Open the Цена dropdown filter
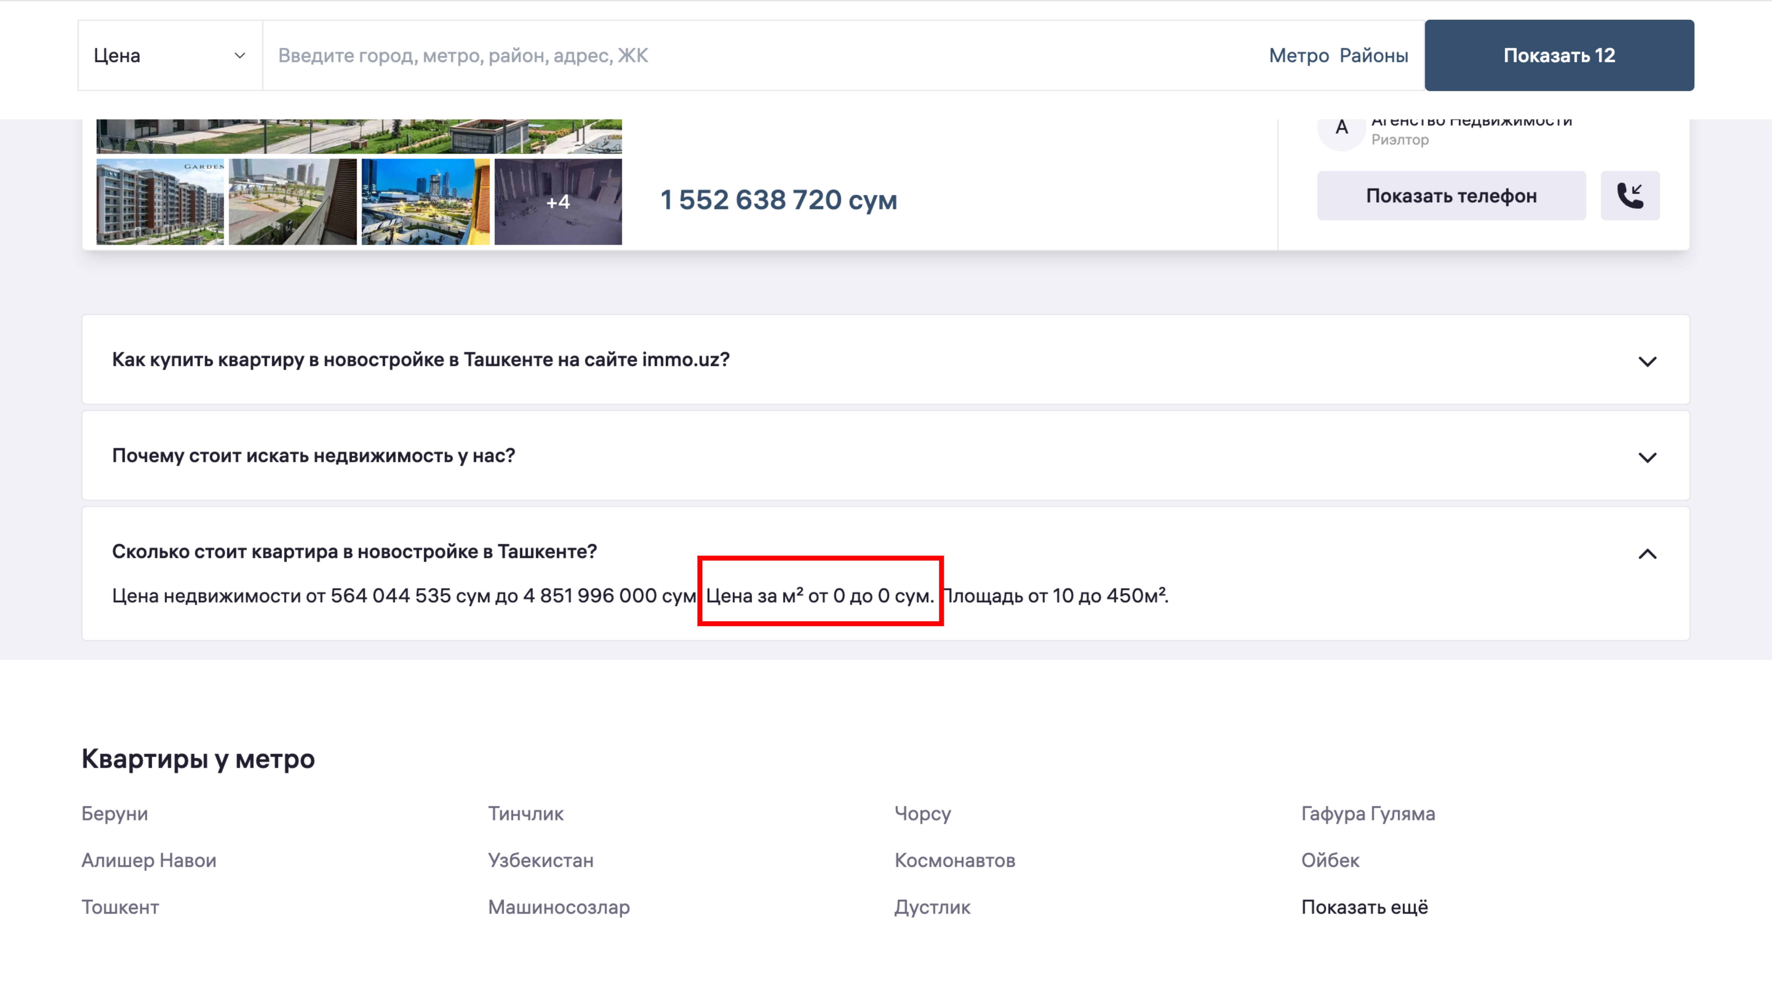Screen dimensions: 1772x1003 point(170,55)
